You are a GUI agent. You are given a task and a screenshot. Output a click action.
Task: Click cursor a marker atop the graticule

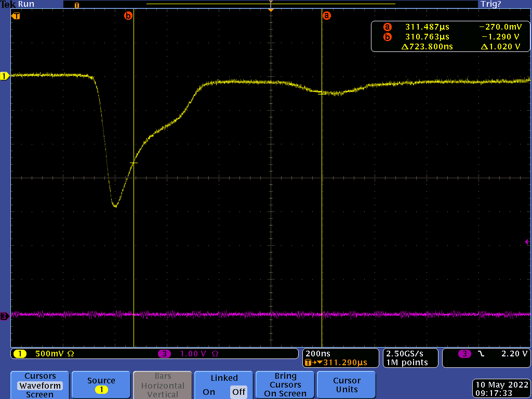coord(326,16)
